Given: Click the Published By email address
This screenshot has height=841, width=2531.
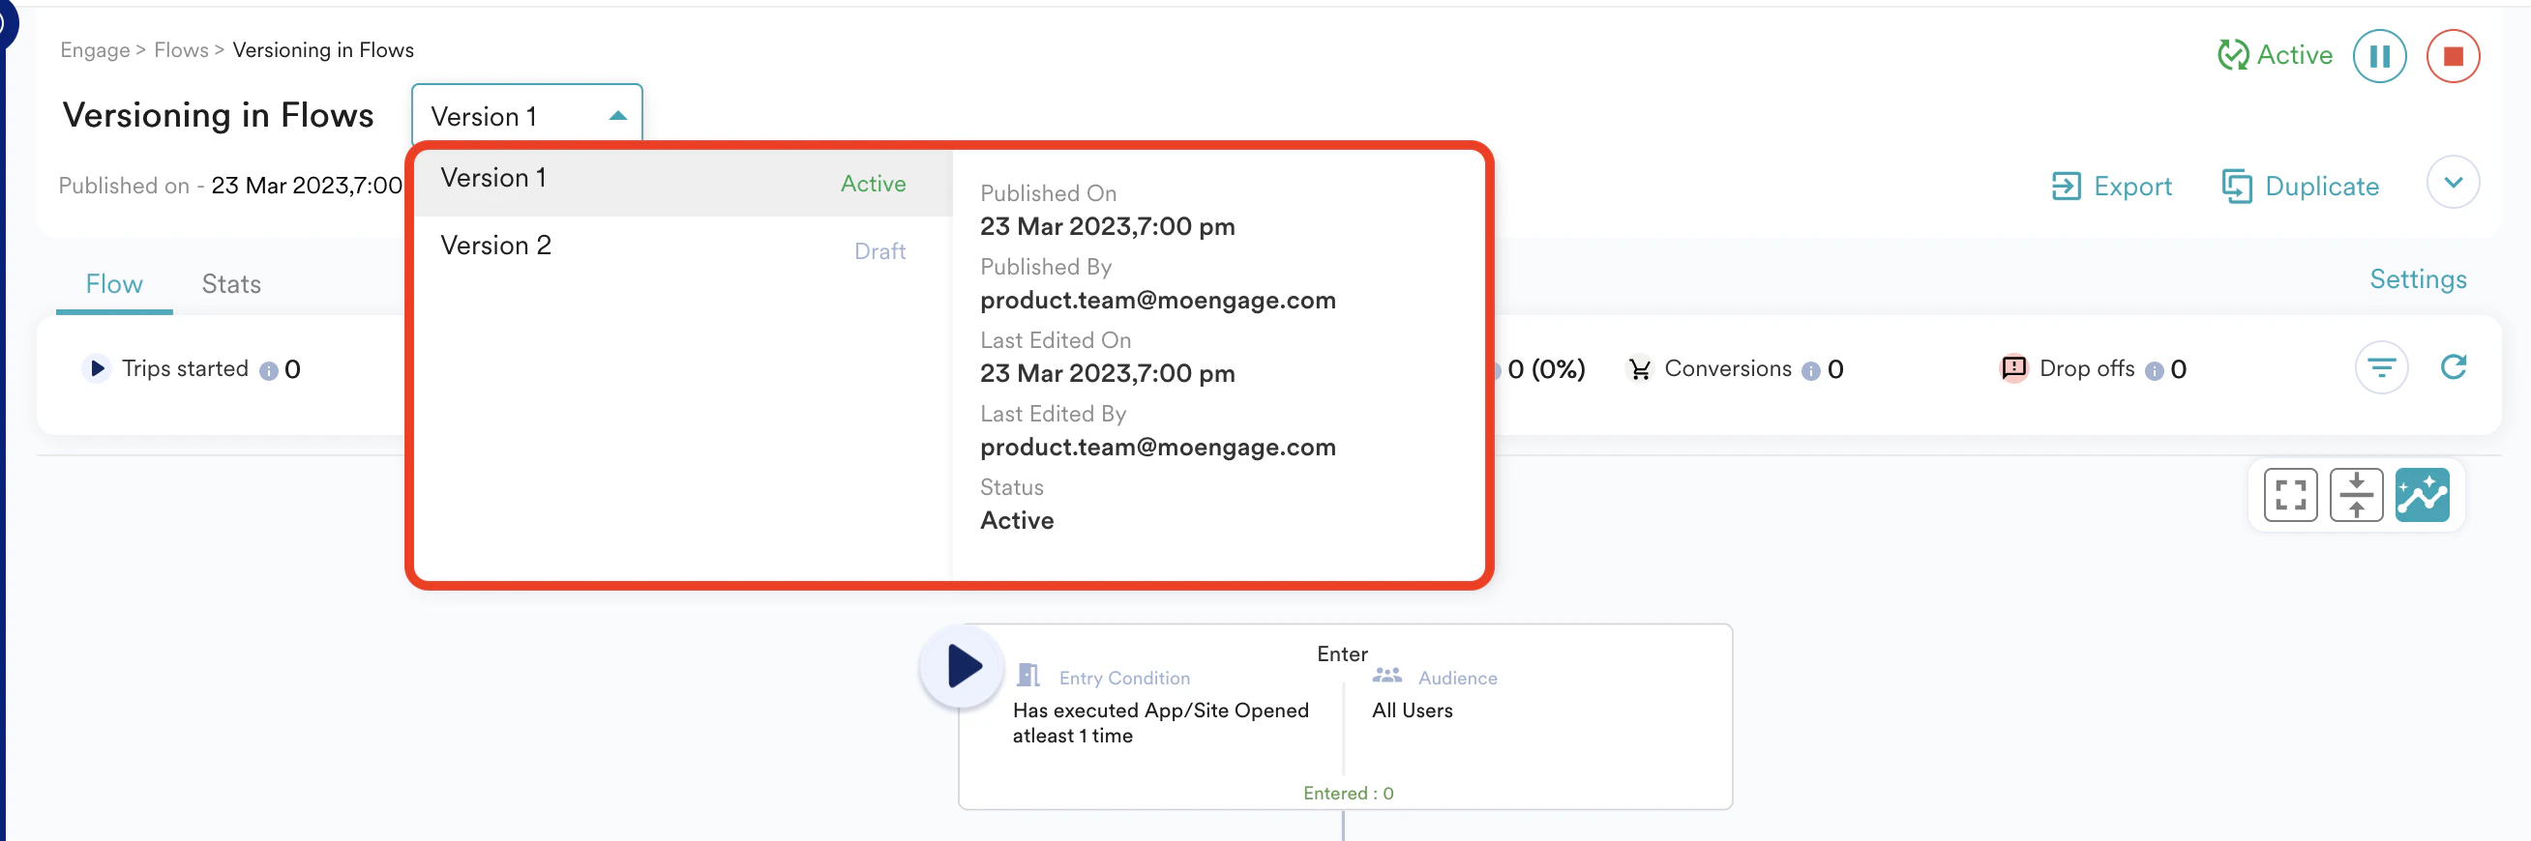Looking at the screenshot, I should tap(1157, 301).
